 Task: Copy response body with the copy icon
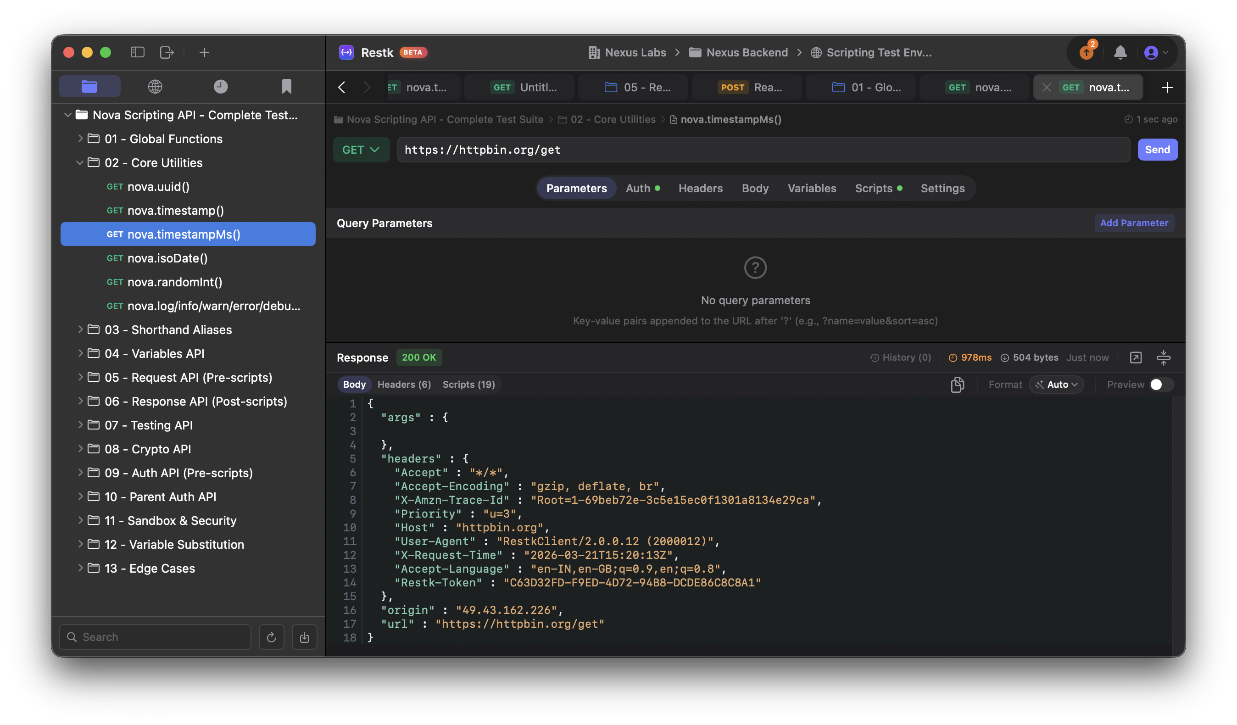click(957, 385)
